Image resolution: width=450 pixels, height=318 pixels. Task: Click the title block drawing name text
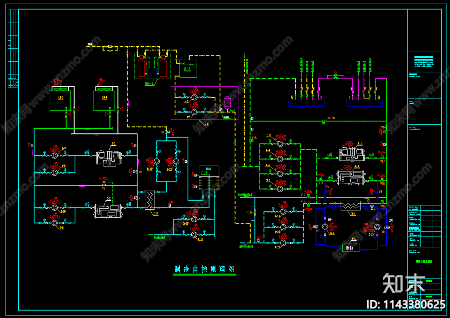click(x=424, y=261)
